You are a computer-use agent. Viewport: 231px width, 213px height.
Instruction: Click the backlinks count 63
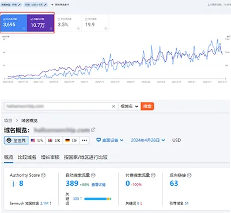(x=174, y=184)
